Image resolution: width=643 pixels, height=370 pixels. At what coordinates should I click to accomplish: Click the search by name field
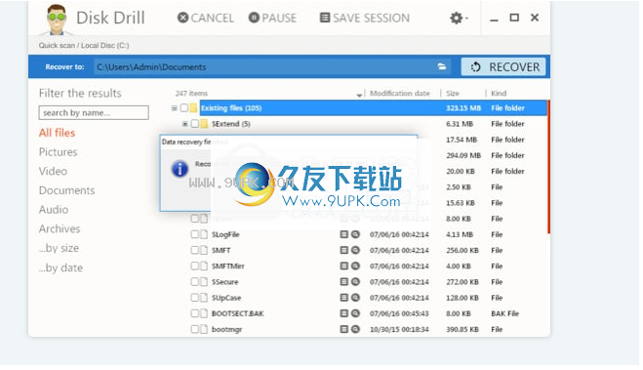[x=94, y=113]
